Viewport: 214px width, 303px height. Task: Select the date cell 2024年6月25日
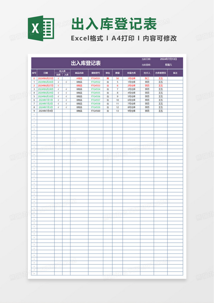(46, 79)
